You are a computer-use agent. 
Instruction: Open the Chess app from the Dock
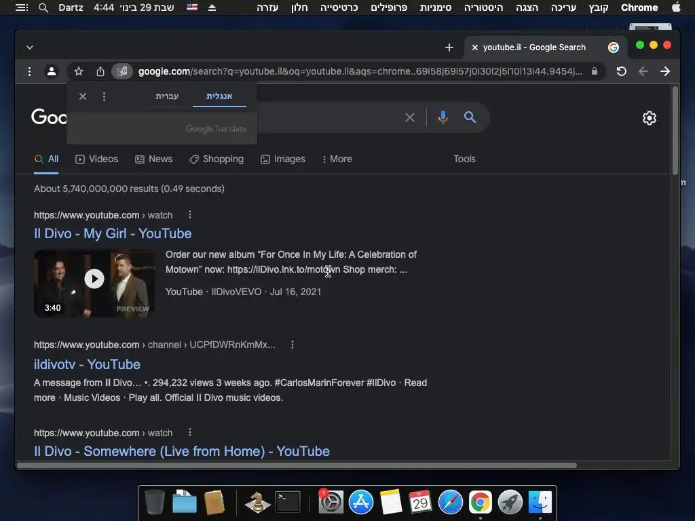click(257, 502)
